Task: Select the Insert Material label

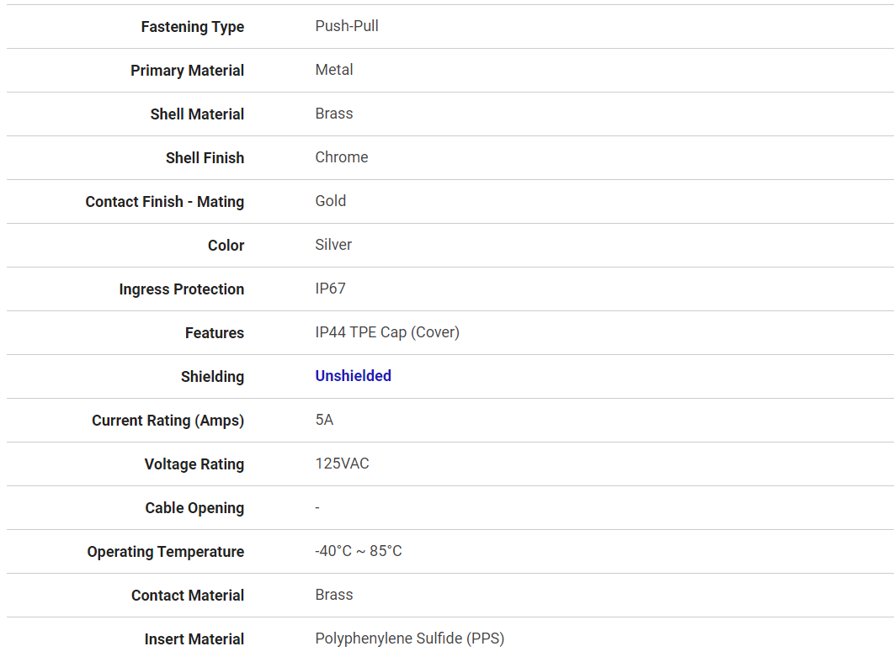Action: (194, 639)
